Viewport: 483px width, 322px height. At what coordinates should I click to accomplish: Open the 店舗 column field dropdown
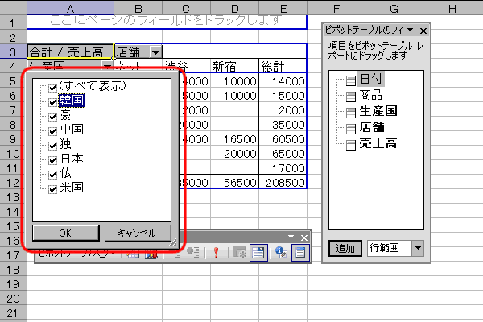click(156, 52)
